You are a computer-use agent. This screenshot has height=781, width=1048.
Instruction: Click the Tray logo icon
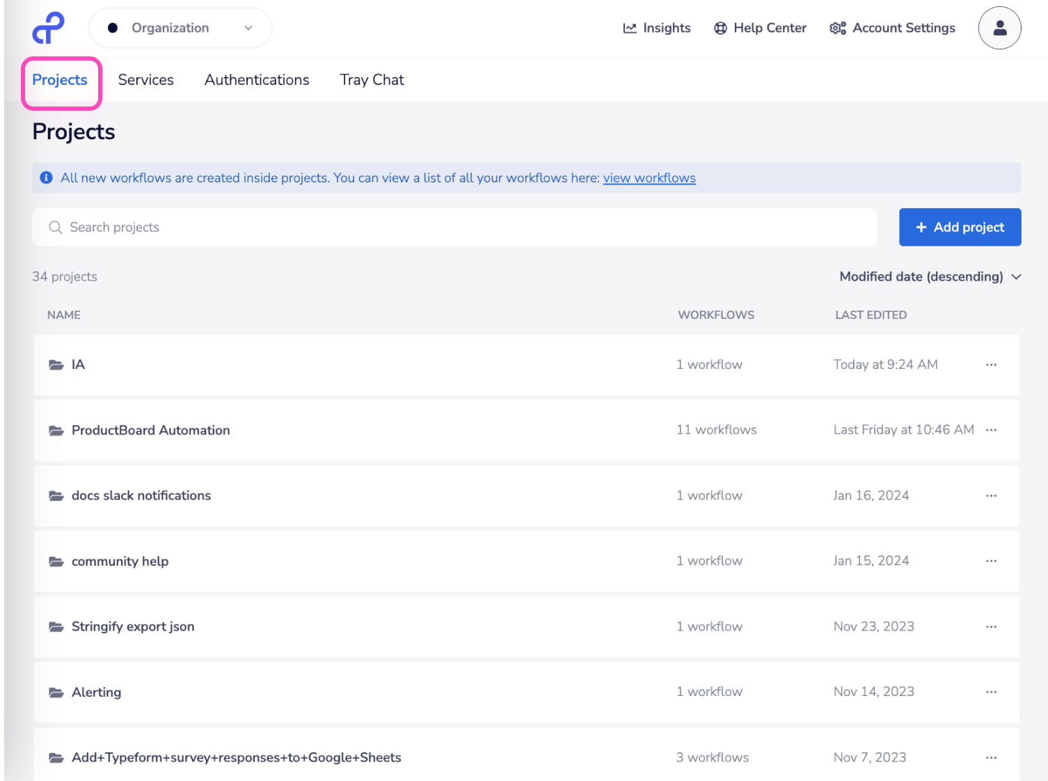pos(48,28)
